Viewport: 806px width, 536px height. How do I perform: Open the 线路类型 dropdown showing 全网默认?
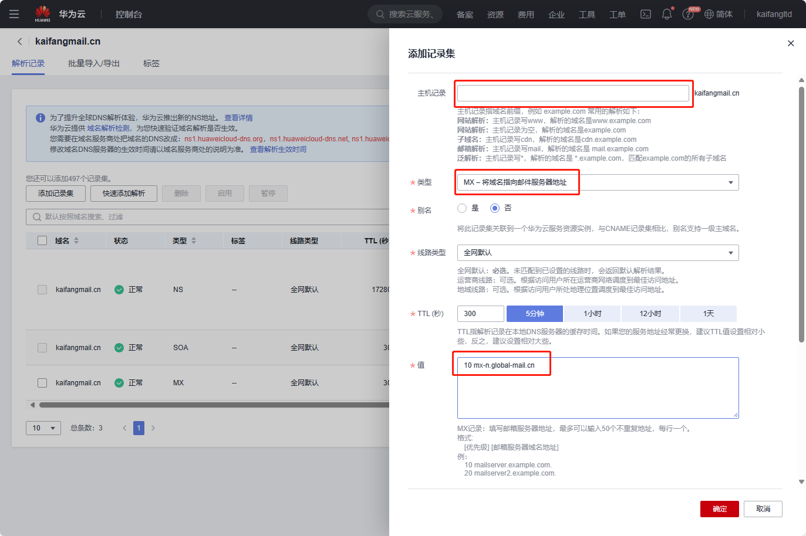598,253
